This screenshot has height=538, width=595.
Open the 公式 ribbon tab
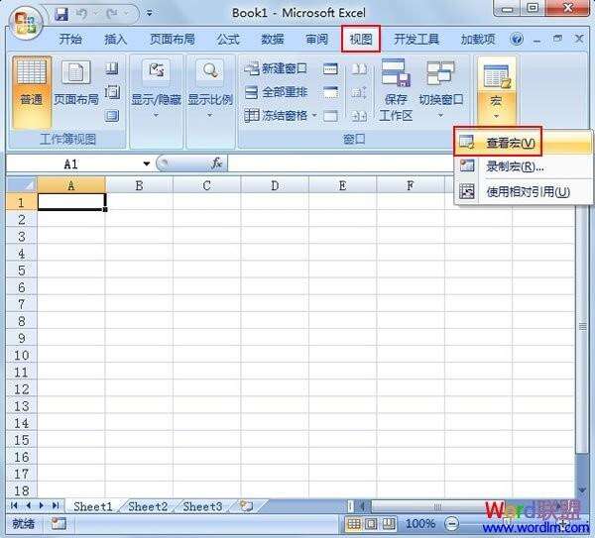[228, 39]
